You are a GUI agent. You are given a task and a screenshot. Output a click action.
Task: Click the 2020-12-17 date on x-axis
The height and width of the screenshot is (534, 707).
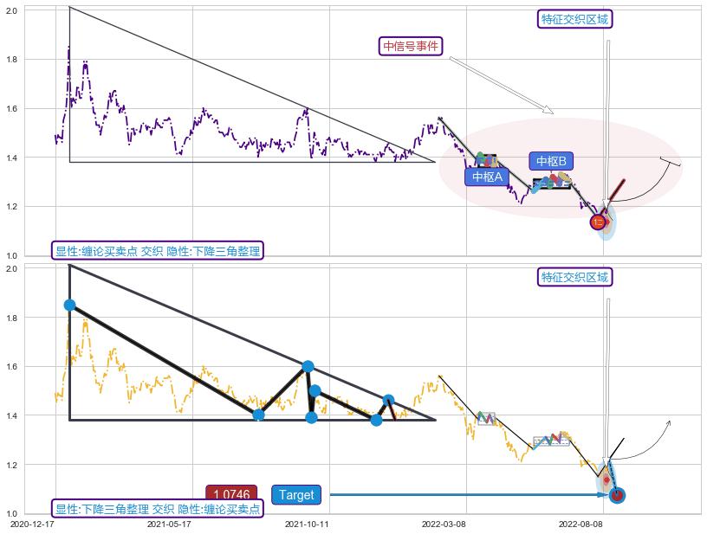tap(32, 524)
